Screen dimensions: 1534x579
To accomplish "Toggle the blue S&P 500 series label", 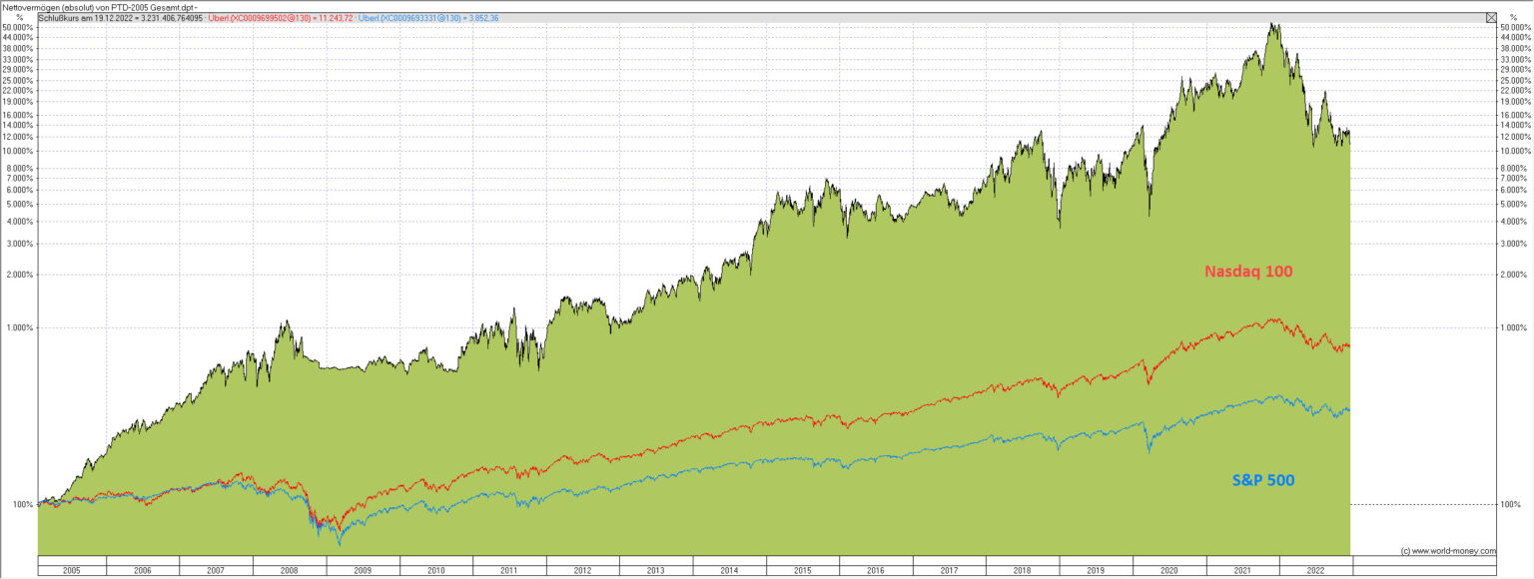I will (1262, 480).
